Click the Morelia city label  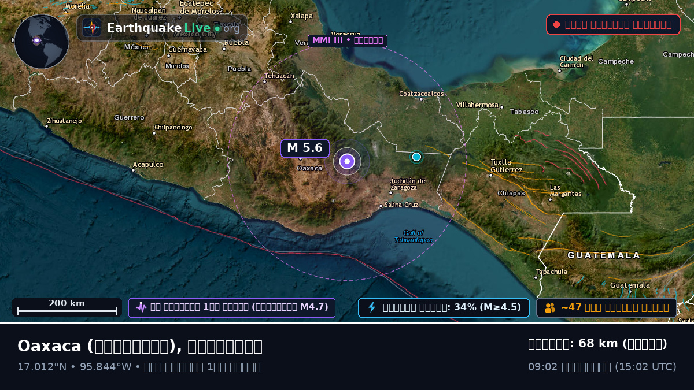(x=77, y=6)
